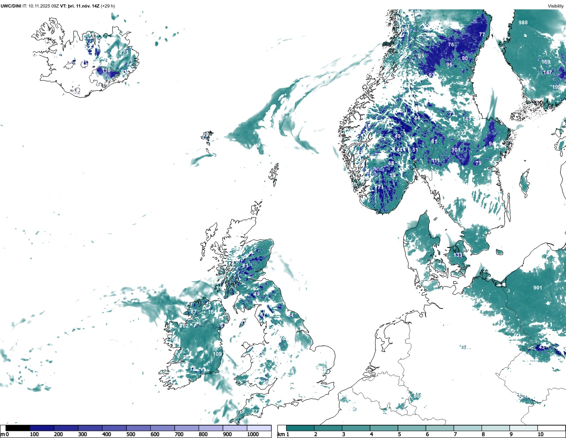This screenshot has width=566, height=438.
Task: Click the dark teal 1–2 km legend swatch
Action: coord(300,428)
